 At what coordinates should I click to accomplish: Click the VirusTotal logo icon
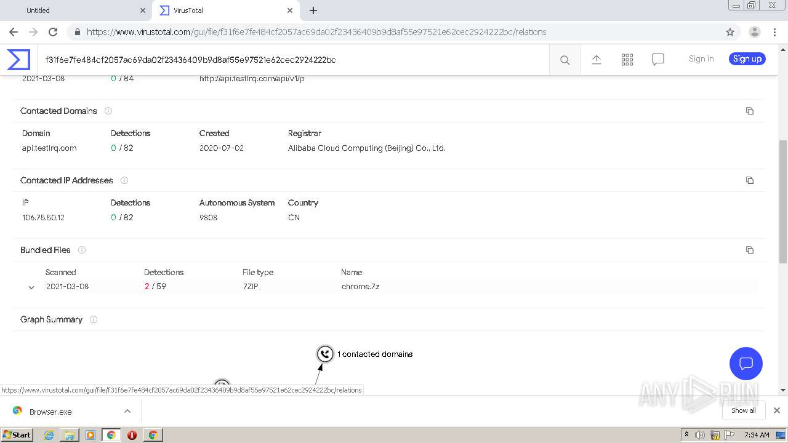tap(18, 60)
